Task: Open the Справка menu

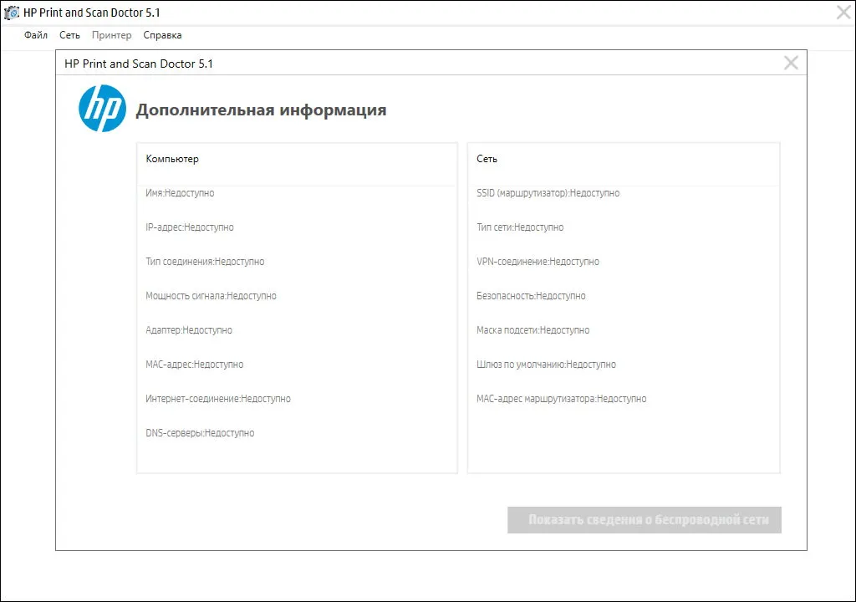Action: tap(162, 35)
